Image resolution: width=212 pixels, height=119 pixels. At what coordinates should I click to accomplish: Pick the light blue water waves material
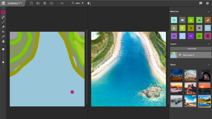pos(208,28)
